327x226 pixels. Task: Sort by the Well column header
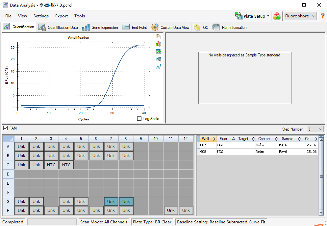208,139
